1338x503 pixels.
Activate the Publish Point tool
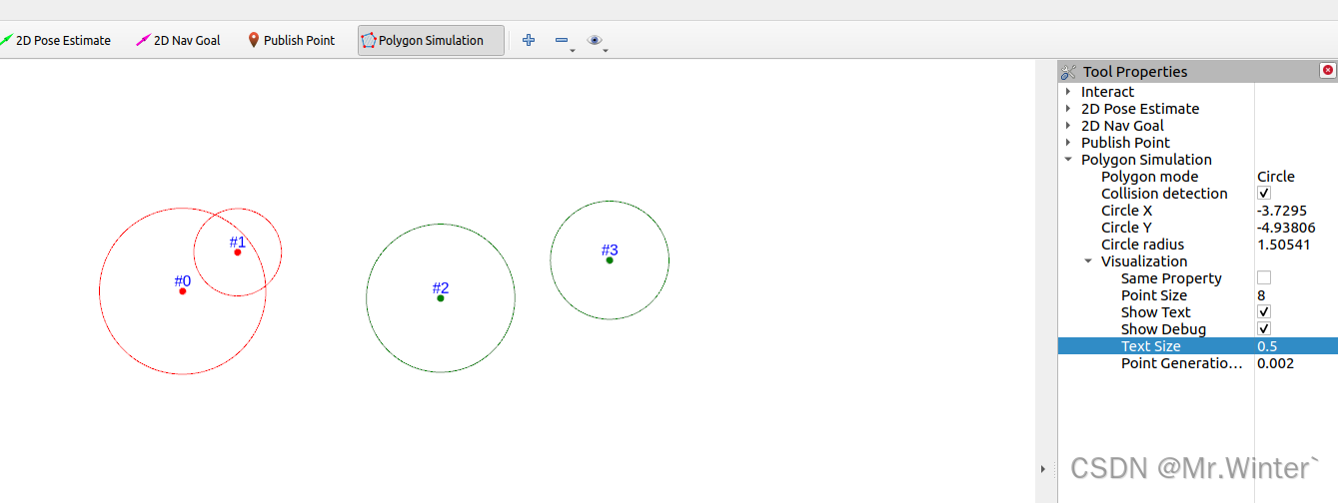point(291,41)
